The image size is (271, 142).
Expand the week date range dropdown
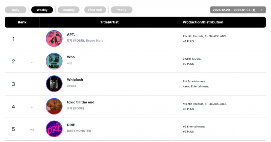(x=238, y=10)
